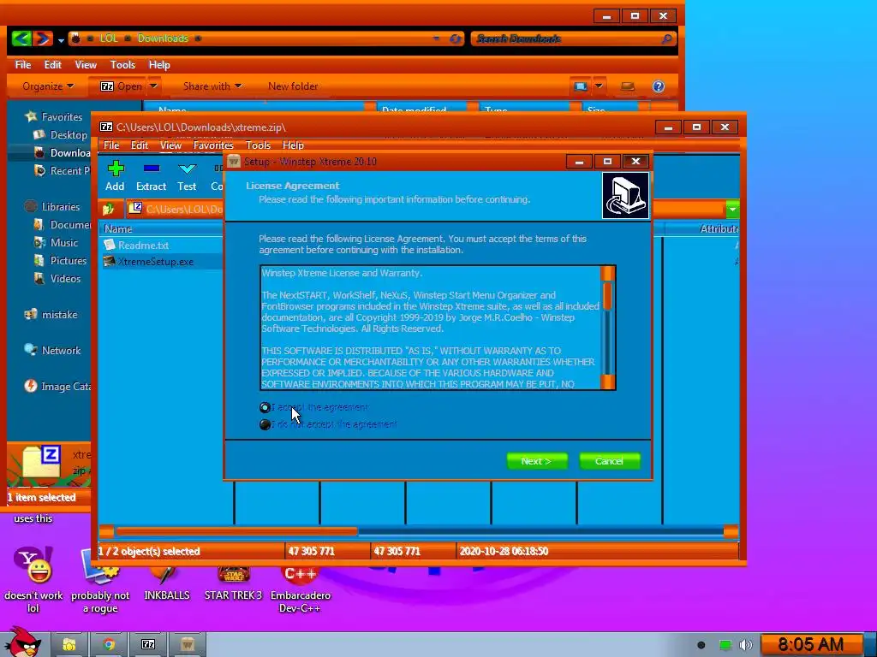The height and width of the screenshot is (657, 877).
Task: Open Explorer's View menu
Action: click(86, 65)
